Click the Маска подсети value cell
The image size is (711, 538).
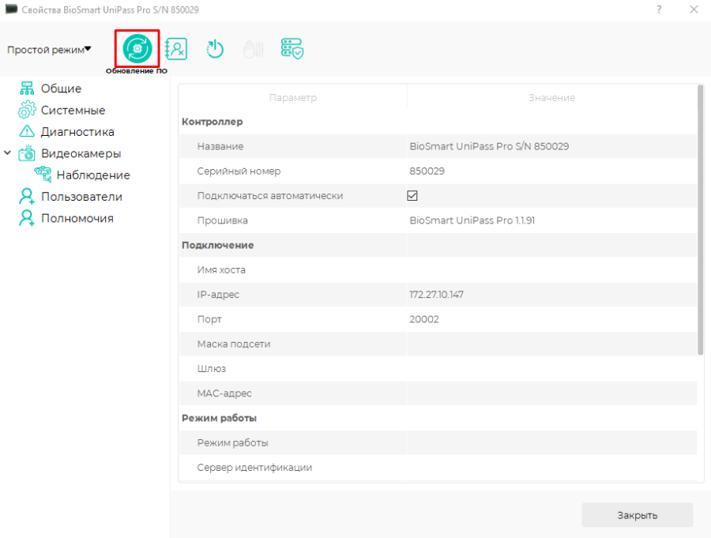tap(552, 344)
